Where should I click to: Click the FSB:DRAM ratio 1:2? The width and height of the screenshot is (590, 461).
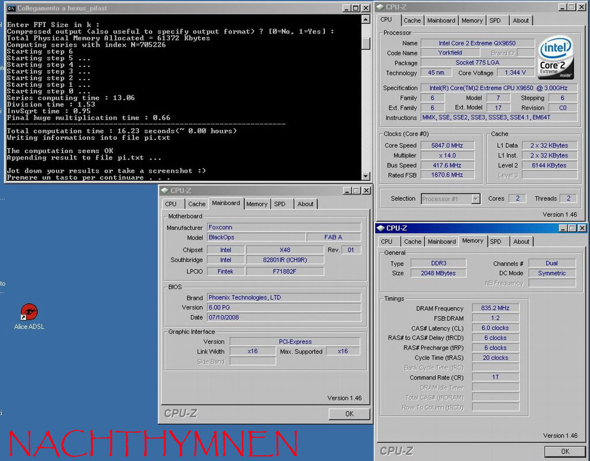pos(495,318)
